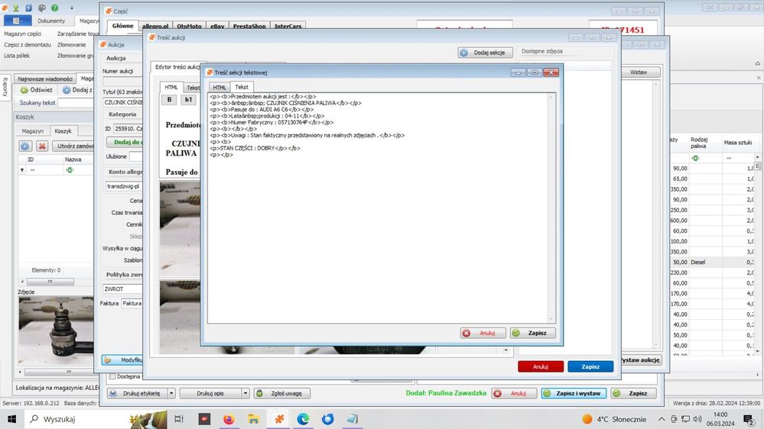Open the blue application menu button
Viewport: 764px width, 429px height.
[x=18, y=21]
